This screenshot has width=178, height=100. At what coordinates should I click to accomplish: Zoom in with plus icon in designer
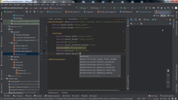[x=168, y=75]
